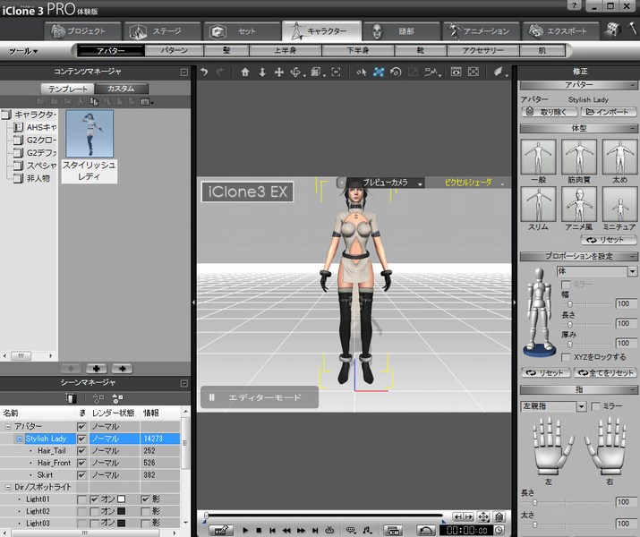Select the rotate camera tool
Viewport: 640px width, 537px height.
tap(295, 72)
